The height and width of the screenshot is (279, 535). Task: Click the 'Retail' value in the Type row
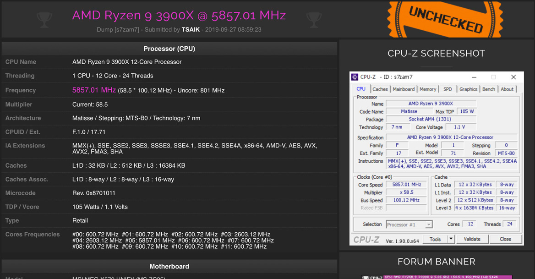pyautogui.click(x=80, y=221)
